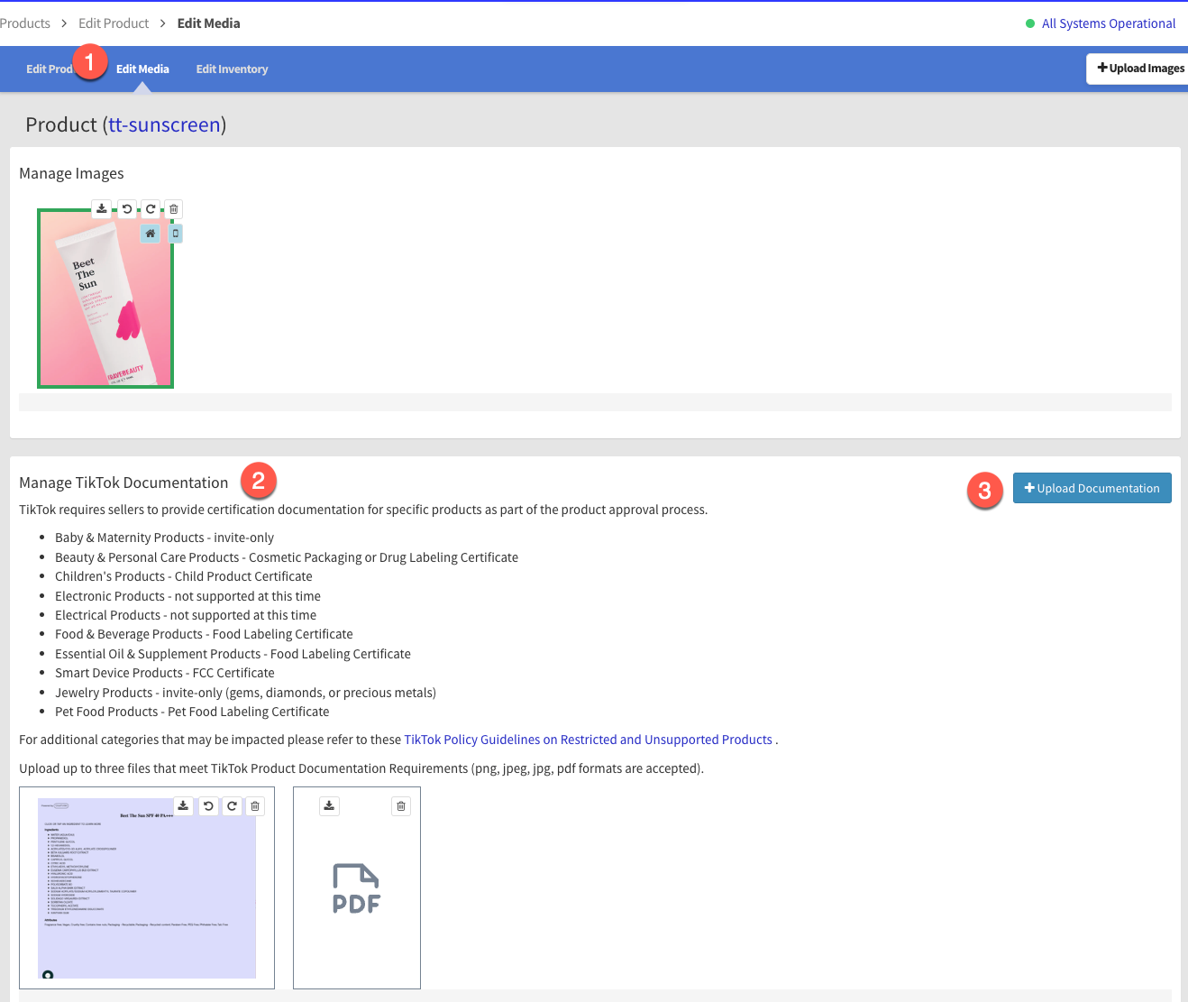Image resolution: width=1188 pixels, height=1002 pixels.
Task: Delete the sunscreen product image
Action: (174, 209)
